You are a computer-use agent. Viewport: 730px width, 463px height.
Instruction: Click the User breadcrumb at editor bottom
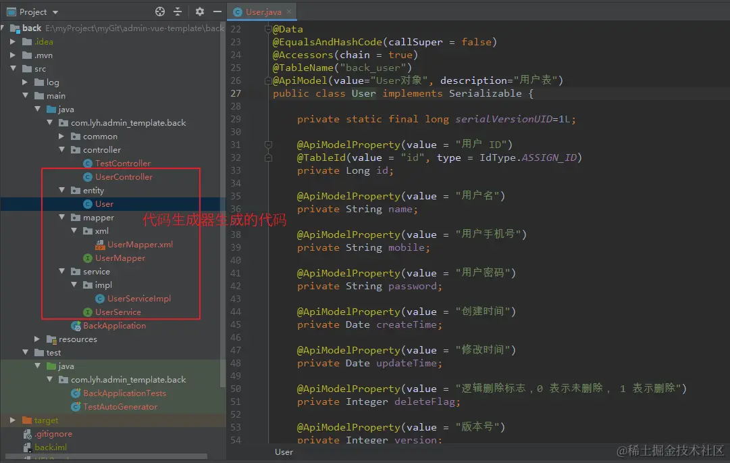click(284, 452)
